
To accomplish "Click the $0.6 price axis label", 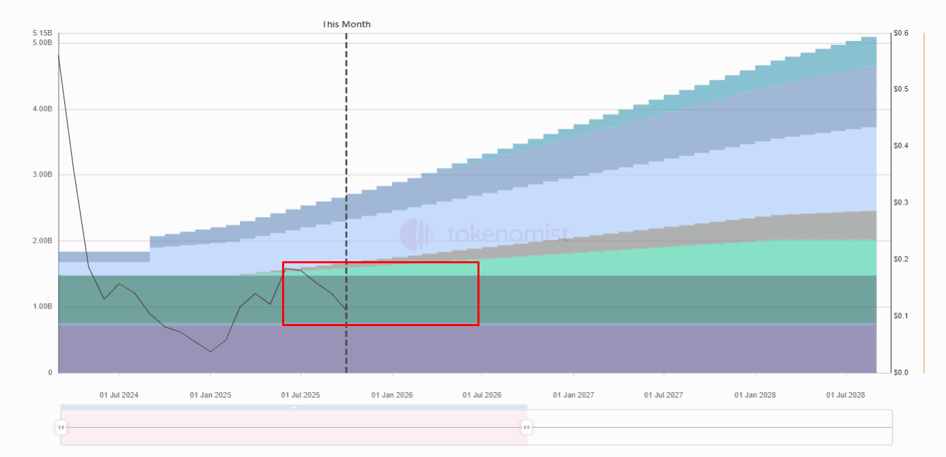I will (902, 33).
